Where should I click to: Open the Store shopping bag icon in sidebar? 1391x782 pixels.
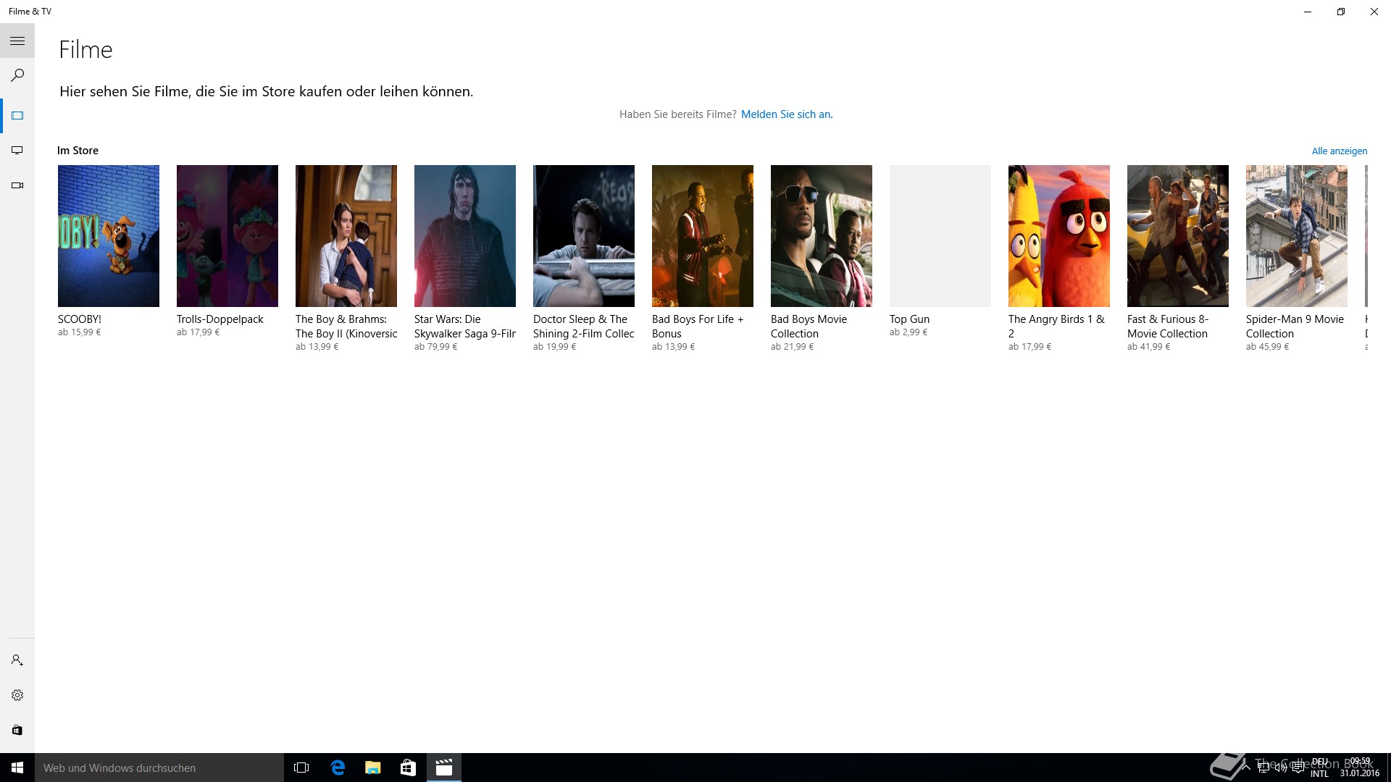[x=17, y=730]
